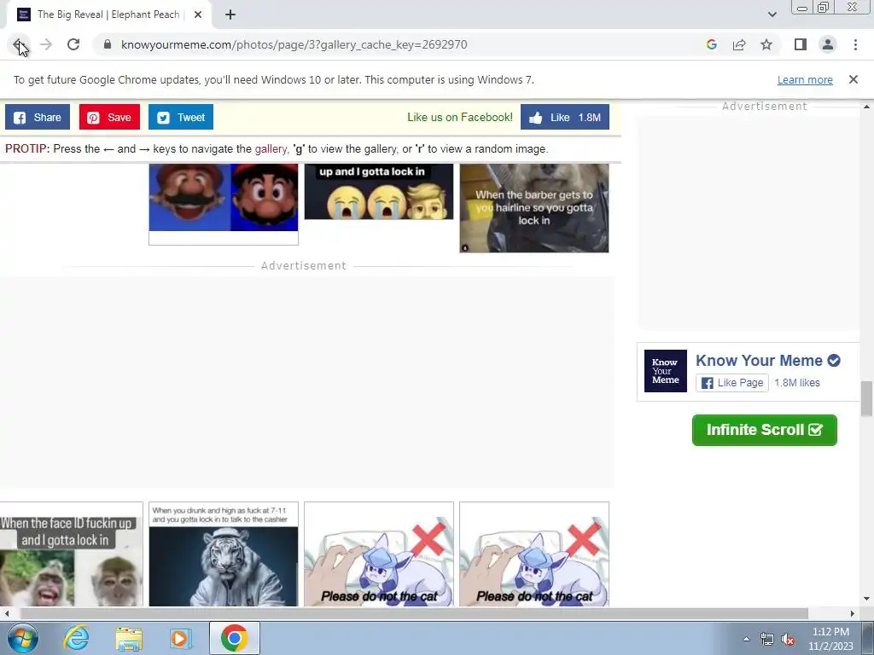This screenshot has height=655, width=874.
Task: Click the browser forward arrow
Action: 46,44
